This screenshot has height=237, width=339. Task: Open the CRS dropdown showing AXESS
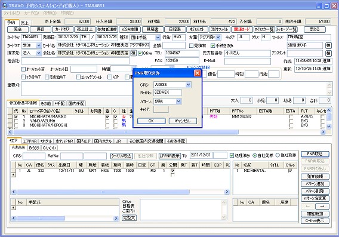(189, 85)
